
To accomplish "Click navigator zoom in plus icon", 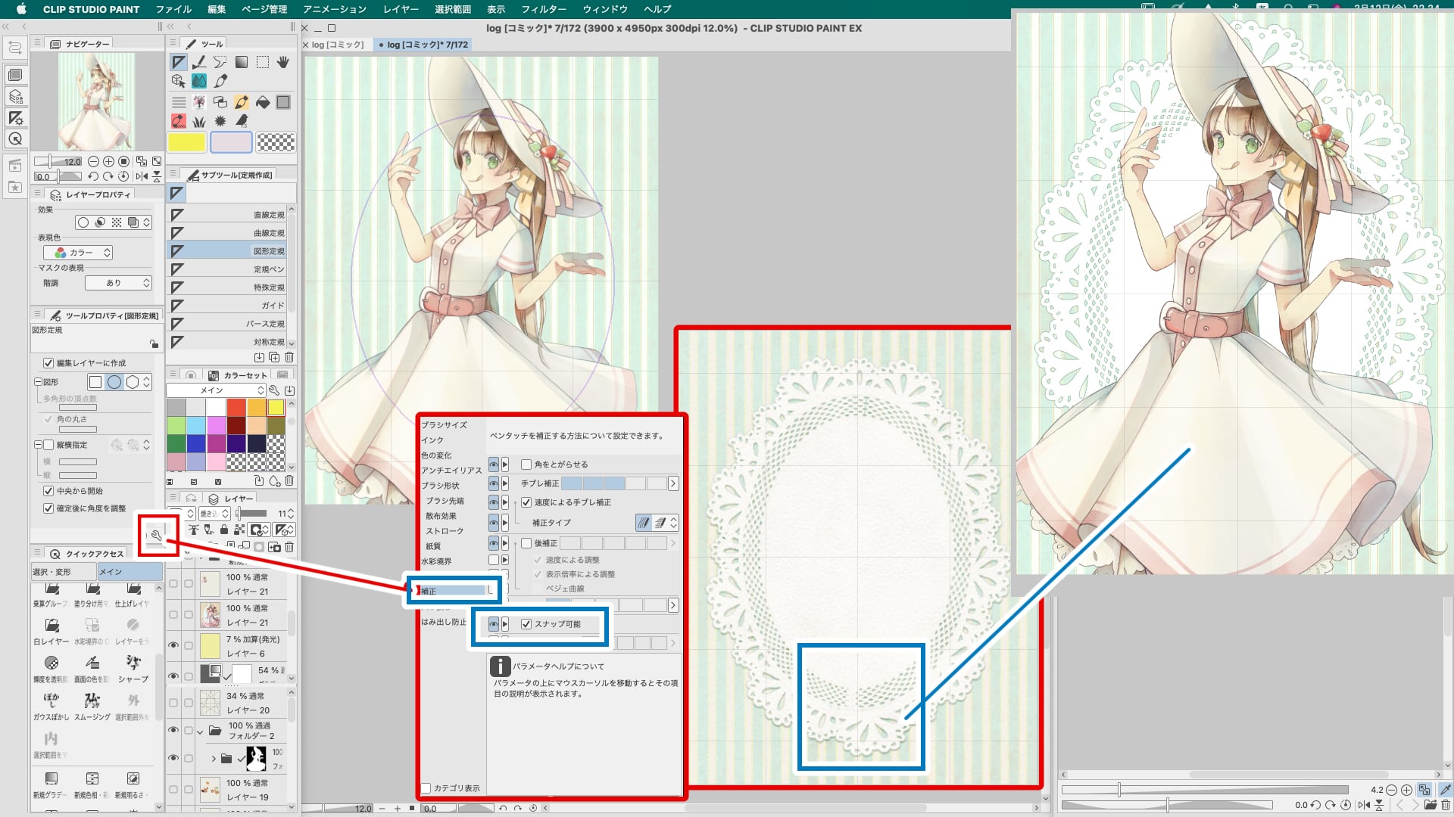I will [x=108, y=161].
